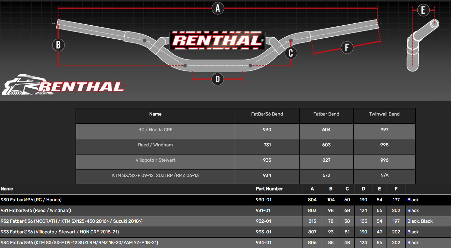Click the 997 Twinwall Bend value
The width and height of the screenshot is (451, 248).
pyautogui.click(x=384, y=130)
